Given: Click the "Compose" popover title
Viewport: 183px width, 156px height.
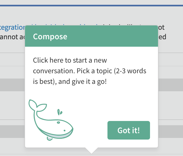Looking at the screenshot, I should [x=50, y=36].
